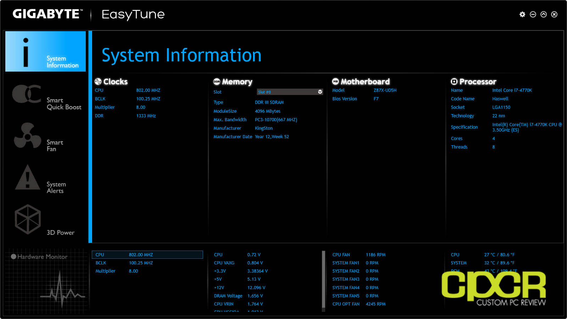Click the LGA1150 socket value
The image size is (567, 319).
pyautogui.click(x=501, y=107)
